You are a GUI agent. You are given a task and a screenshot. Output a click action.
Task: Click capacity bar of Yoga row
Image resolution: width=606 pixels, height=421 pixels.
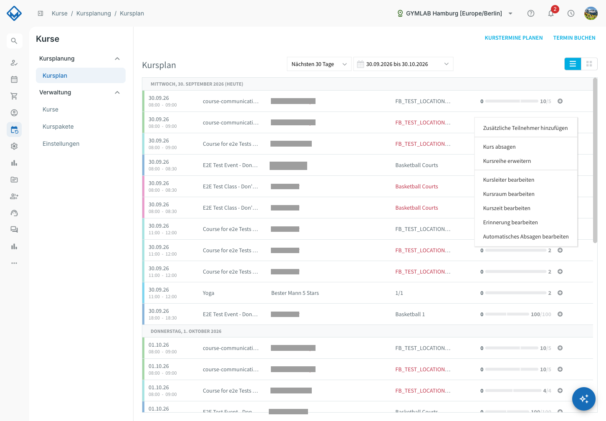tap(515, 293)
